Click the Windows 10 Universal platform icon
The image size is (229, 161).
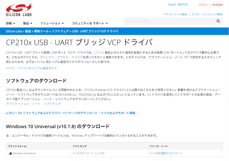pos(10,153)
